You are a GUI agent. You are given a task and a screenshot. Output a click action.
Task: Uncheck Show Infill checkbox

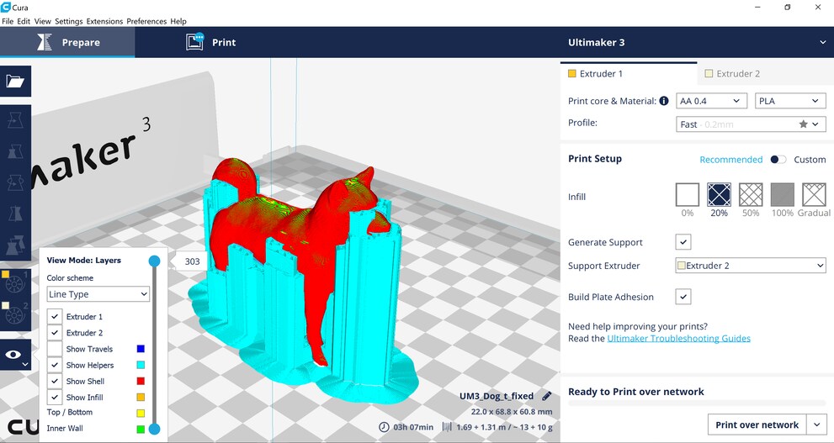55,397
